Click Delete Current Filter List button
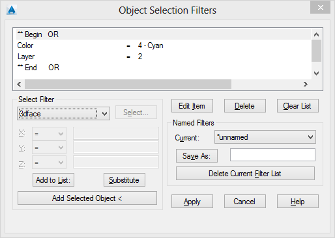This screenshot has width=335, height=238. tap(245, 173)
